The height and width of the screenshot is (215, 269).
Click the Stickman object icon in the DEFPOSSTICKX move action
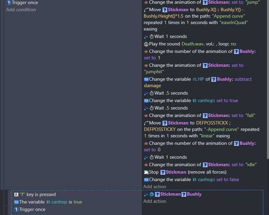pyautogui.click(x=165, y=123)
